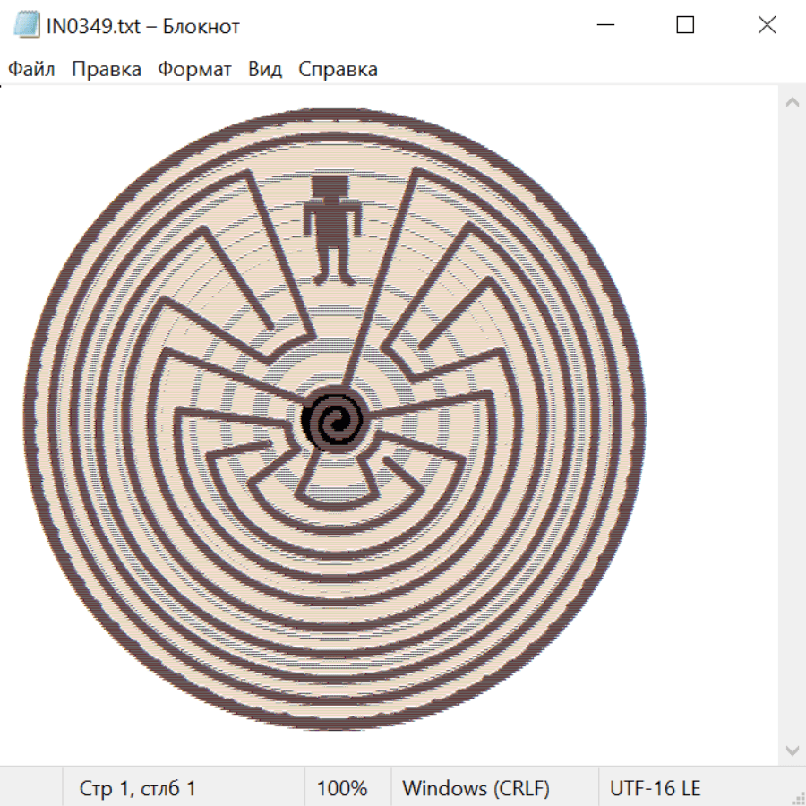This screenshot has width=806, height=806.
Task: Click the IN0349.txt – Блокнот title text
Action: [x=143, y=26]
